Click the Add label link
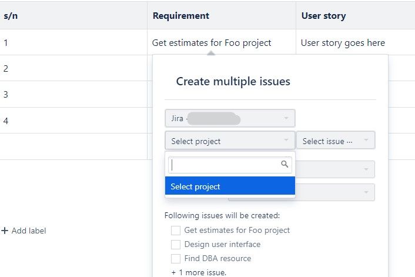The width and height of the screenshot is (415, 277). point(29,231)
